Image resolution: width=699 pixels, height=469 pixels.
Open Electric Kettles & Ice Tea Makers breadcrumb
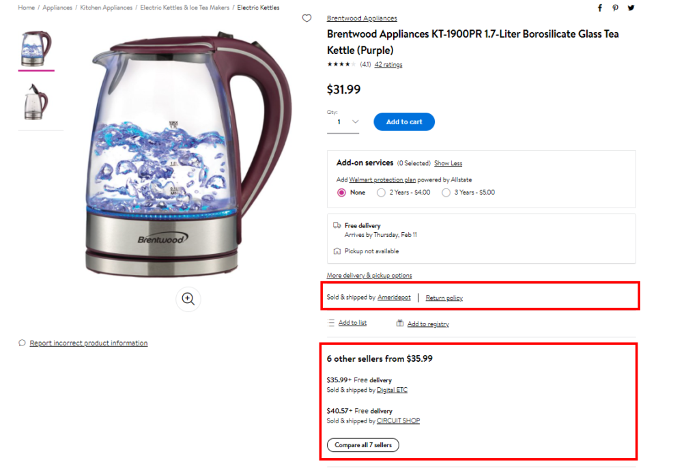[x=184, y=8]
